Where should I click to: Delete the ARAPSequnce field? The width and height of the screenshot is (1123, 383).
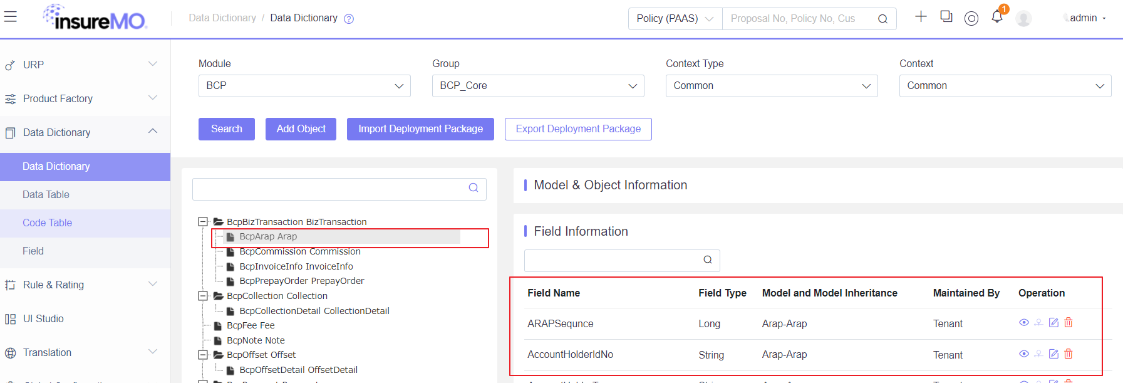coord(1069,322)
